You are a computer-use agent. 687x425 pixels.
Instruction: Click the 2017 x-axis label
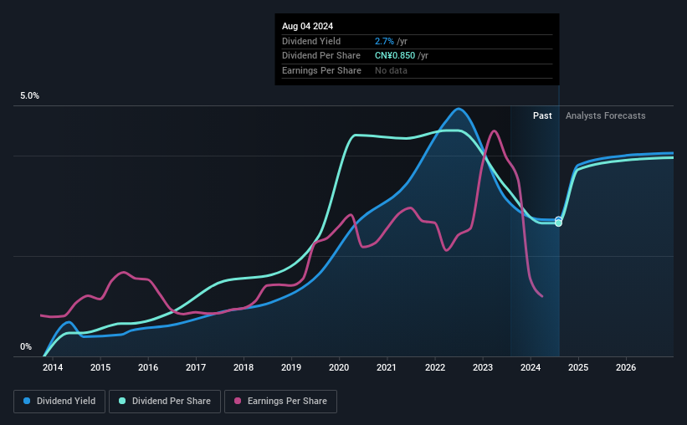click(x=196, y=367)
